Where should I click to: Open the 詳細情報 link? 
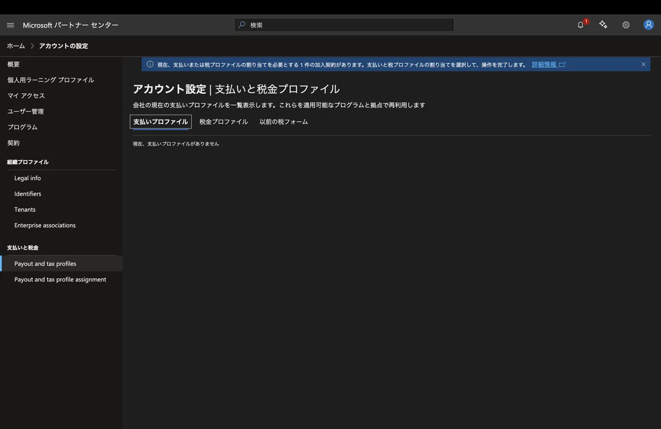tap(544, 64)
